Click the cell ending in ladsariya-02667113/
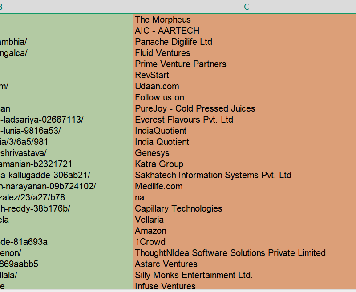Image resolution: width=356 pixels, height=292 pixels. 66,120
